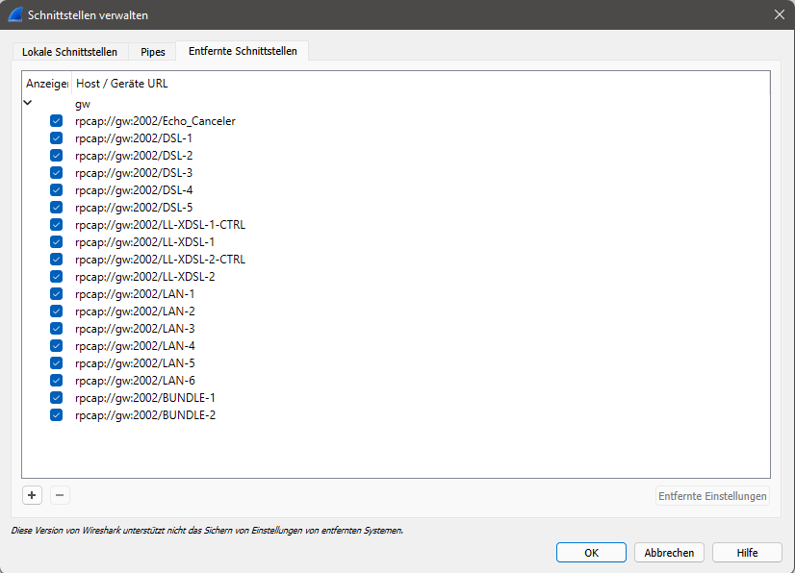Click the Wireshark fin icon in title bar

pyautogui.click(x=15, y=14)
